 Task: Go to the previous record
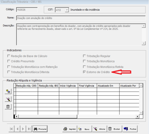pyautogui.click(x=17, y=129)
